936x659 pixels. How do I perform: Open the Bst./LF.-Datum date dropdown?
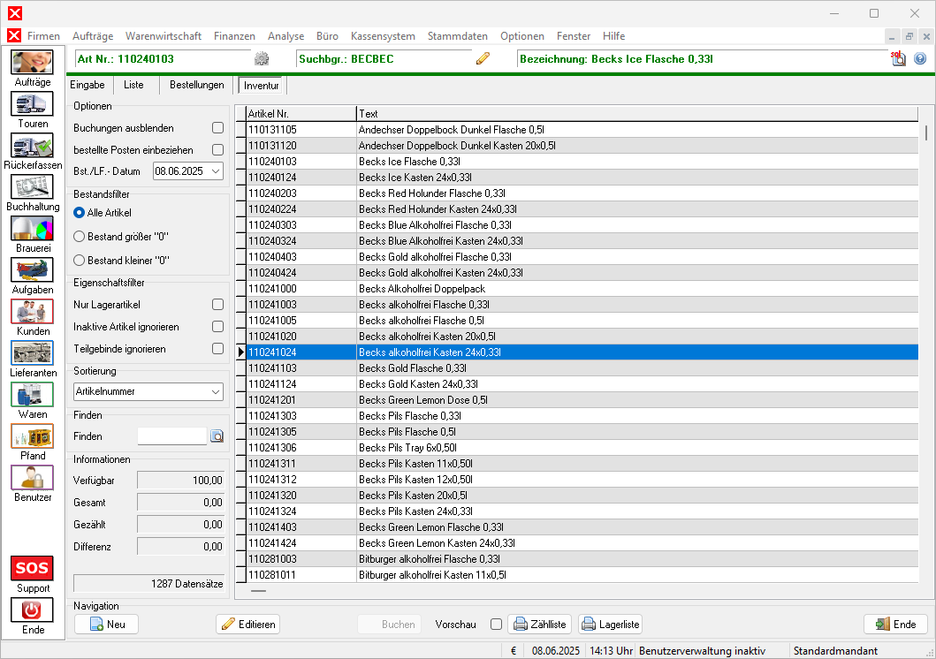click(217, 171)
